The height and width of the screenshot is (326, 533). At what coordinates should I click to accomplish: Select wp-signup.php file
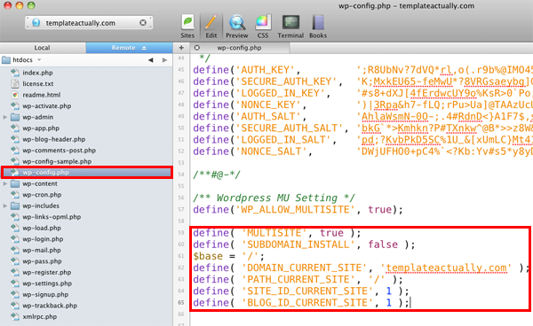coord(45,294)
